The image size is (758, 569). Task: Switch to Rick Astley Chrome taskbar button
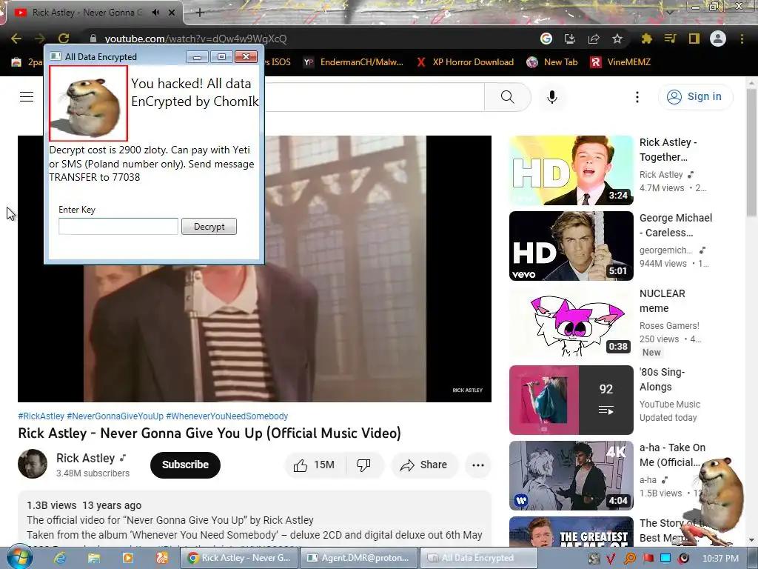pyautogui.click(x=239, y=558)
